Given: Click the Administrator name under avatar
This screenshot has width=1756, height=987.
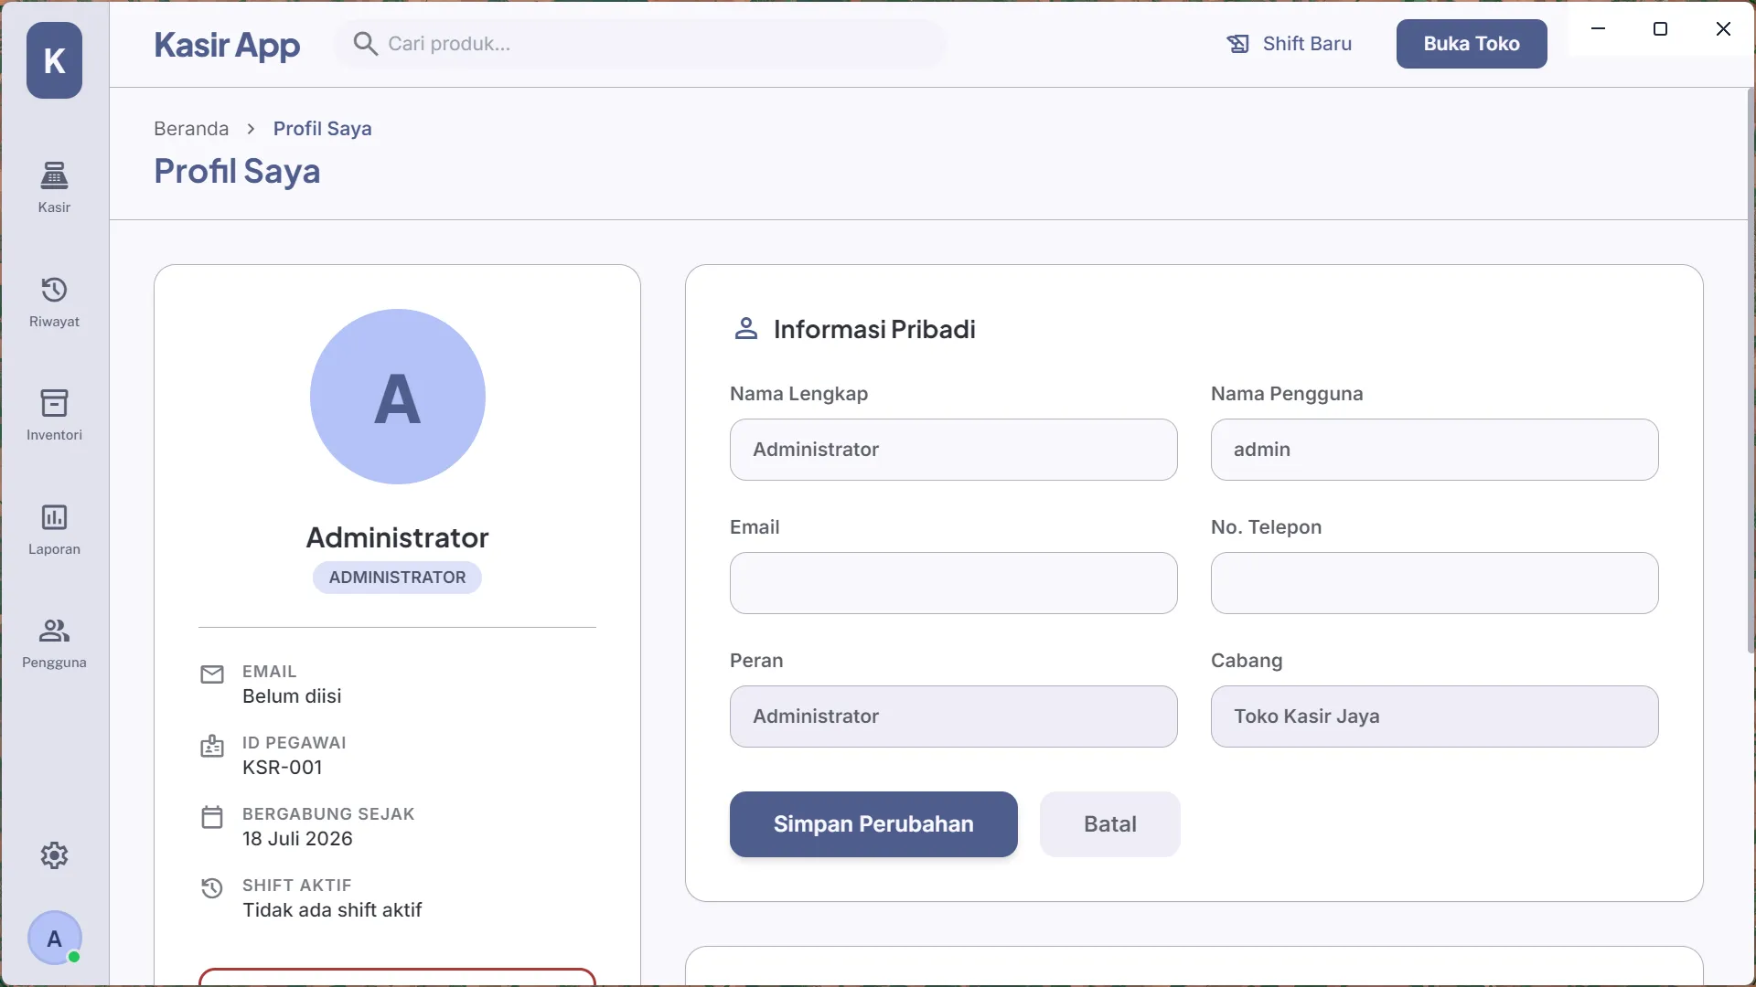Looking at the screenshot, I should (397, 537).
